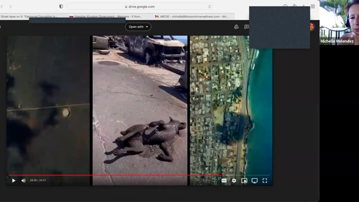This screenshot has height=202, width=359.
Task: Go back in browser history
Action: click(1, 6)
